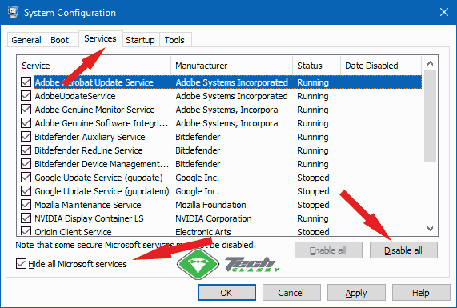
Task: Select the Adobe Acrobat Update Service row
Action: tap(227, 82)
